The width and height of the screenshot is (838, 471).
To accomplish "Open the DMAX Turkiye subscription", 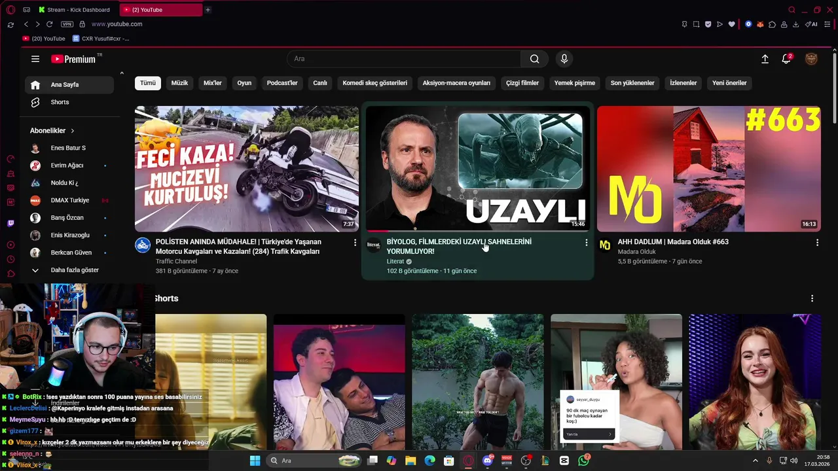I will pyautogui.click(x=69, y=200).
